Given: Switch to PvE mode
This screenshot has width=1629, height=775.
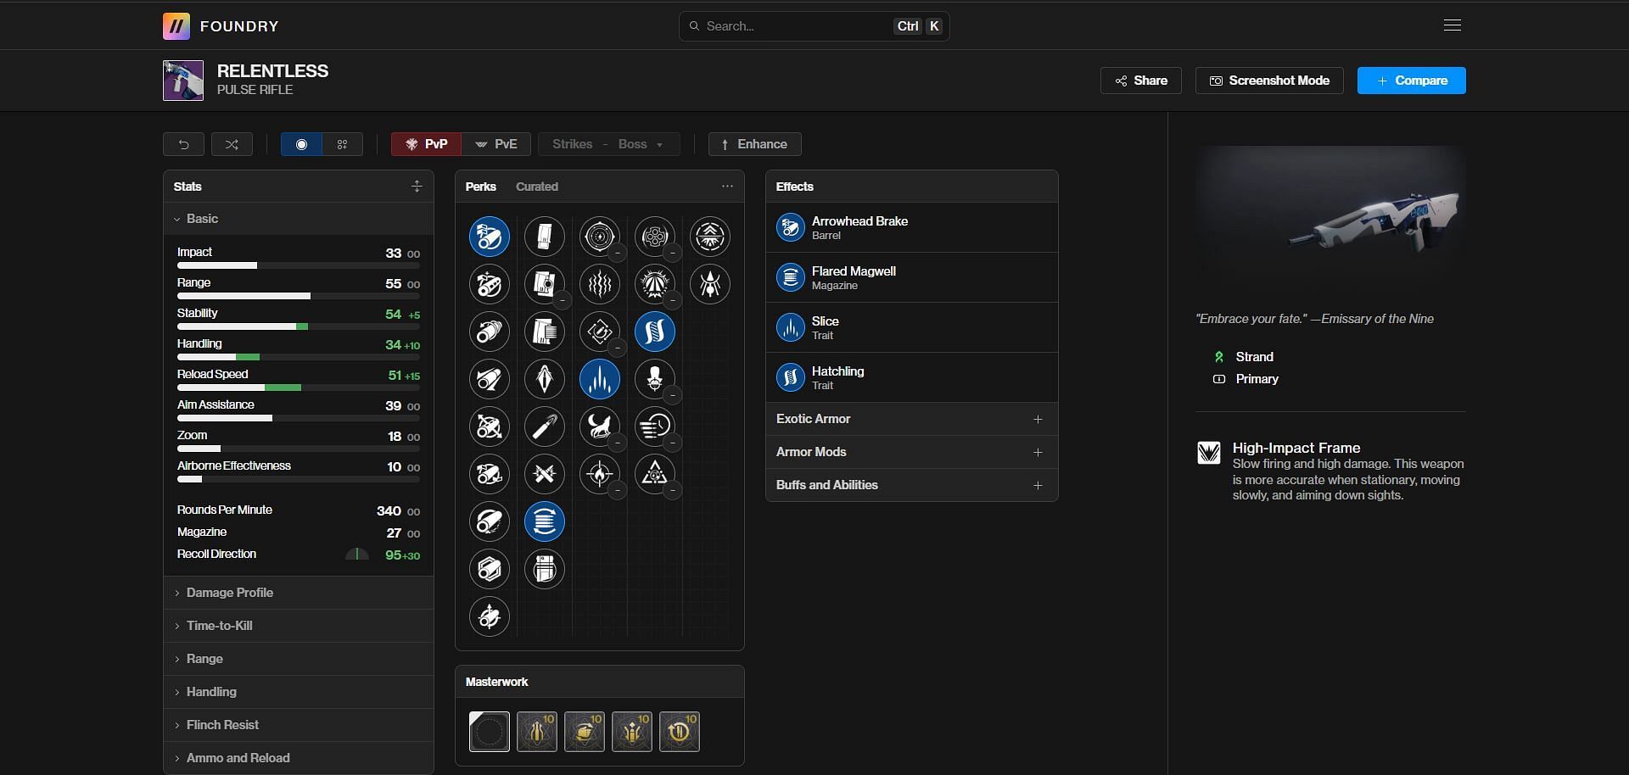Looking at the screenshot, I should point(496,144).
